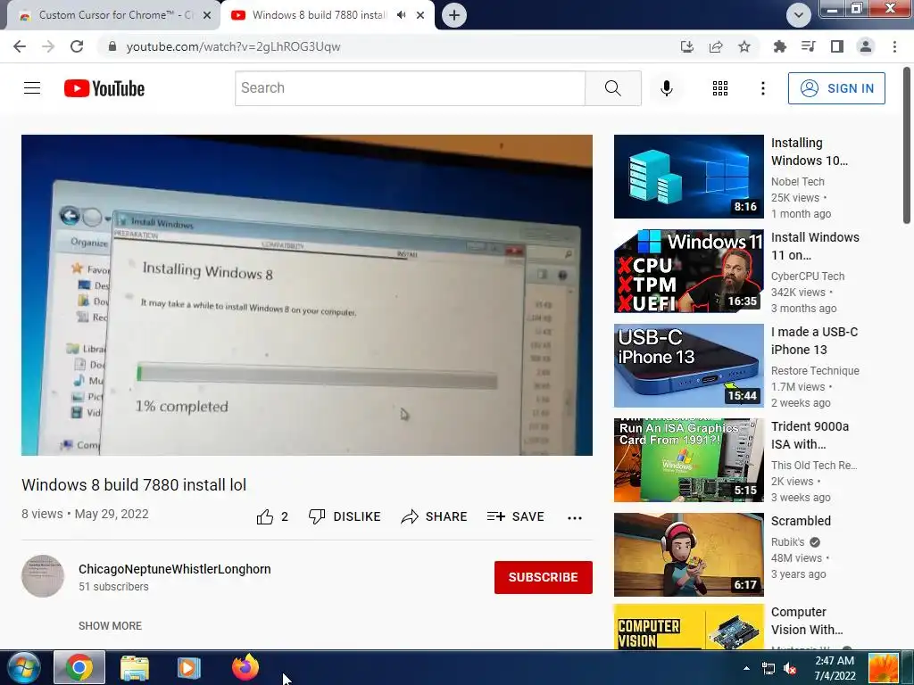Click the install app icon in address bar
The height and width of the screenshot is (685, 914).
coord(687,46)
